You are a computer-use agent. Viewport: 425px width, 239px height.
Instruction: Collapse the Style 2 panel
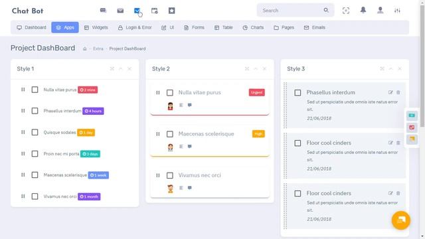click(x=256, y=69)
